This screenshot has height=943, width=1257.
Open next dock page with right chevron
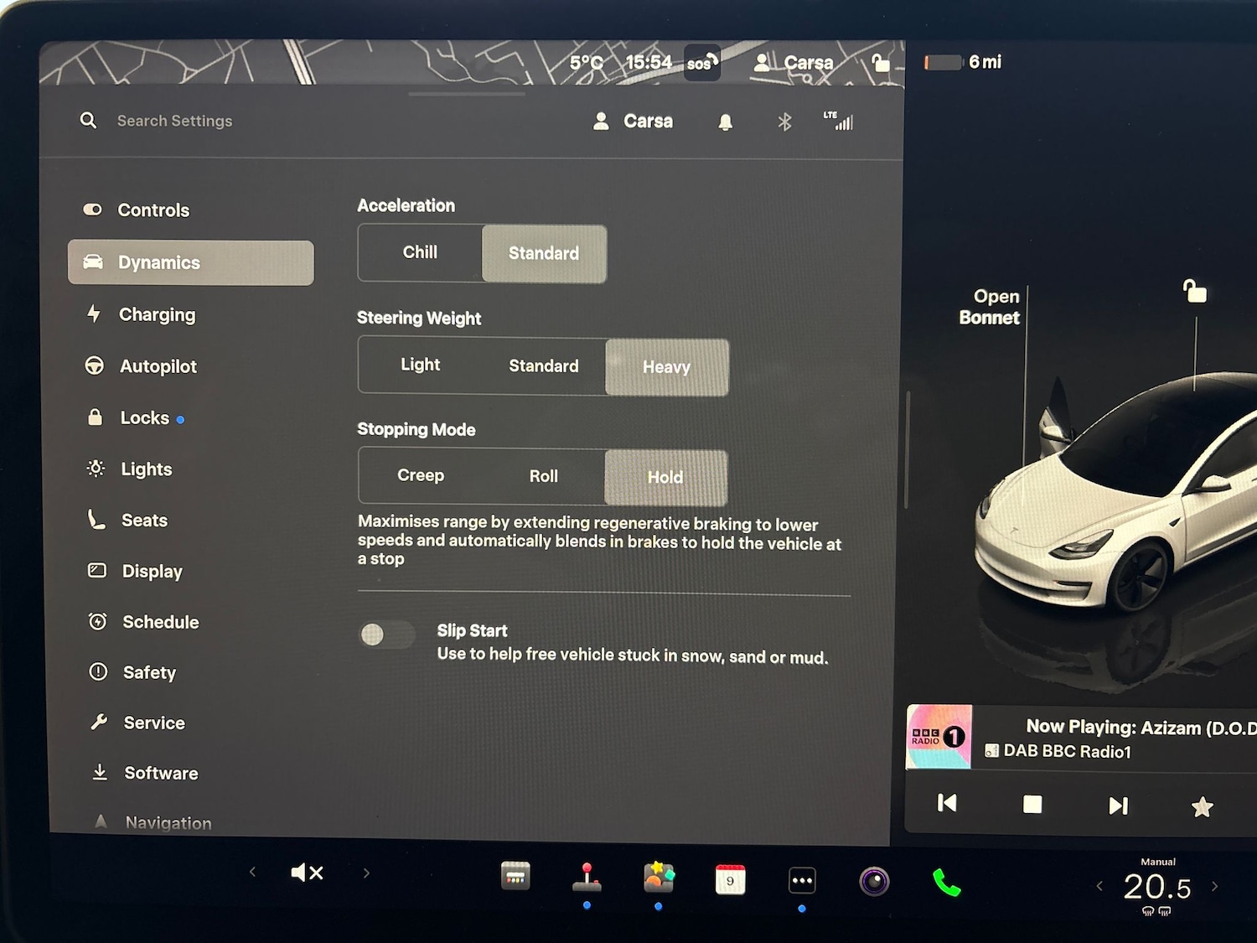pos(366,873)
